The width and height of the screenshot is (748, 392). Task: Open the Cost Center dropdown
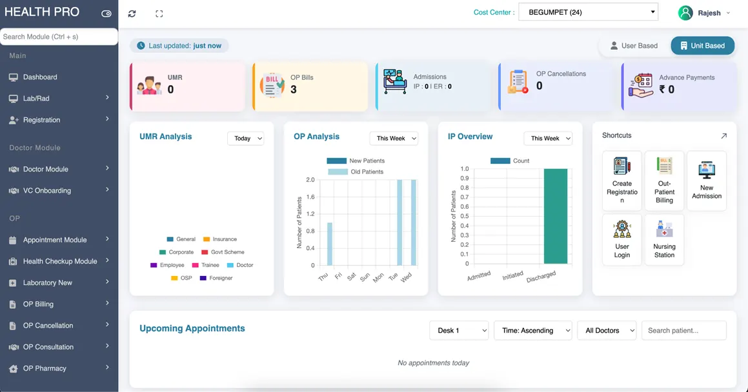[x=589, y=12]
